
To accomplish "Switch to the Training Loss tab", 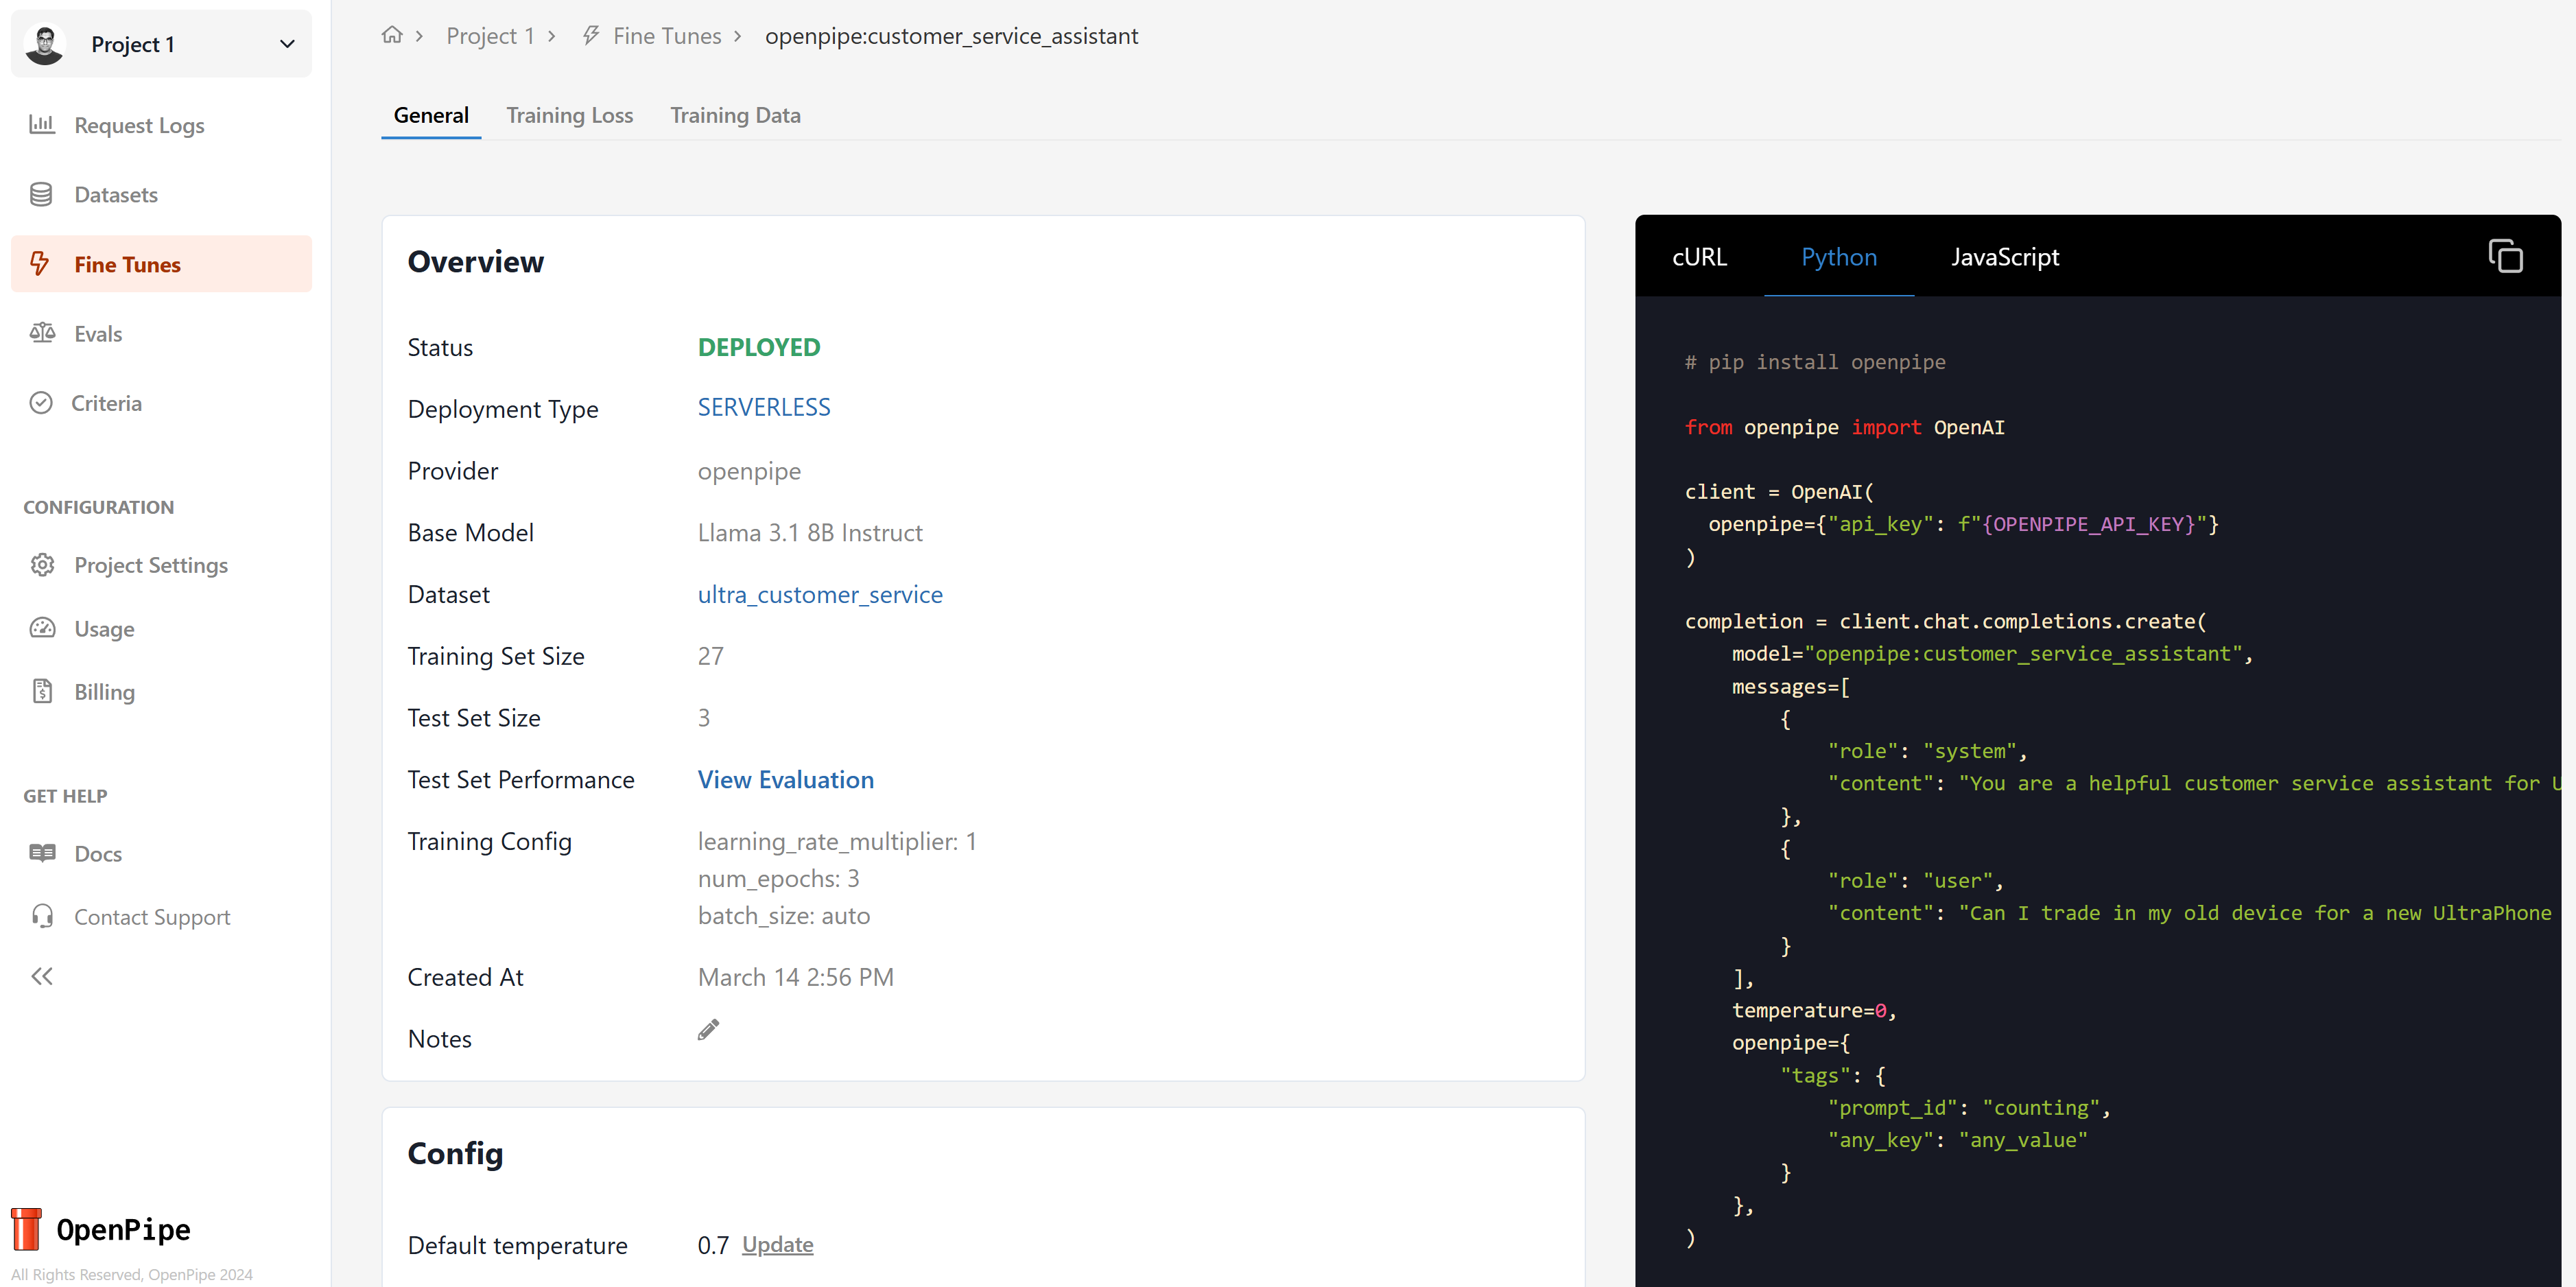I will click(570, 115).
